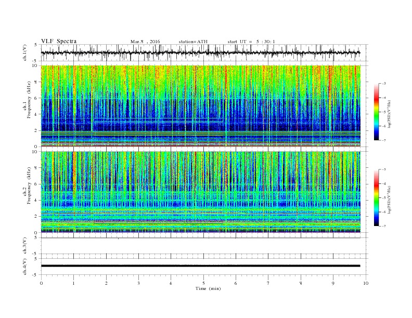The image size is (412, 318).
Task: Click the "ch.1(V)" waveform axis label
Action: (x=25, y=52)
